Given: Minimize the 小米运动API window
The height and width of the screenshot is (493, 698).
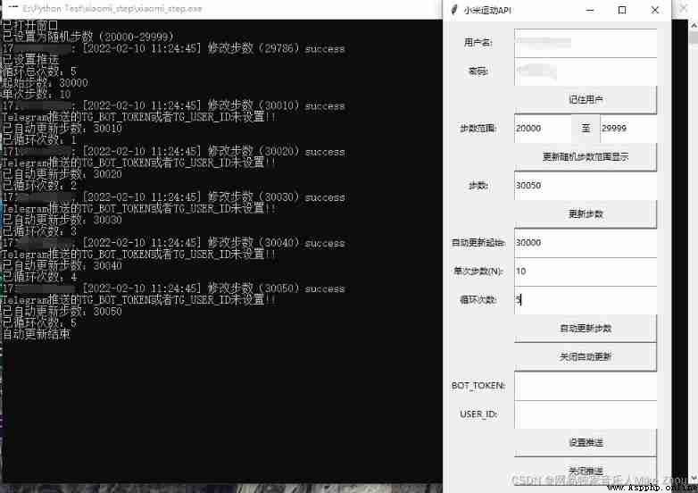Looking at the screenshot, I should (x=590, y=10).
